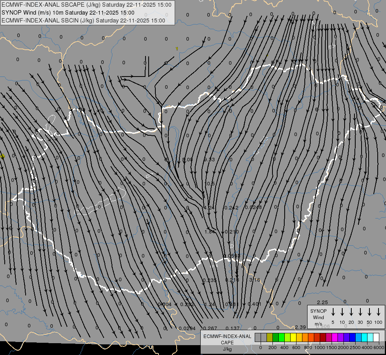Screen dimensions: 386x355
Task: Click the 100 m/s wind arrow in legend
Action: coord(379,312)
